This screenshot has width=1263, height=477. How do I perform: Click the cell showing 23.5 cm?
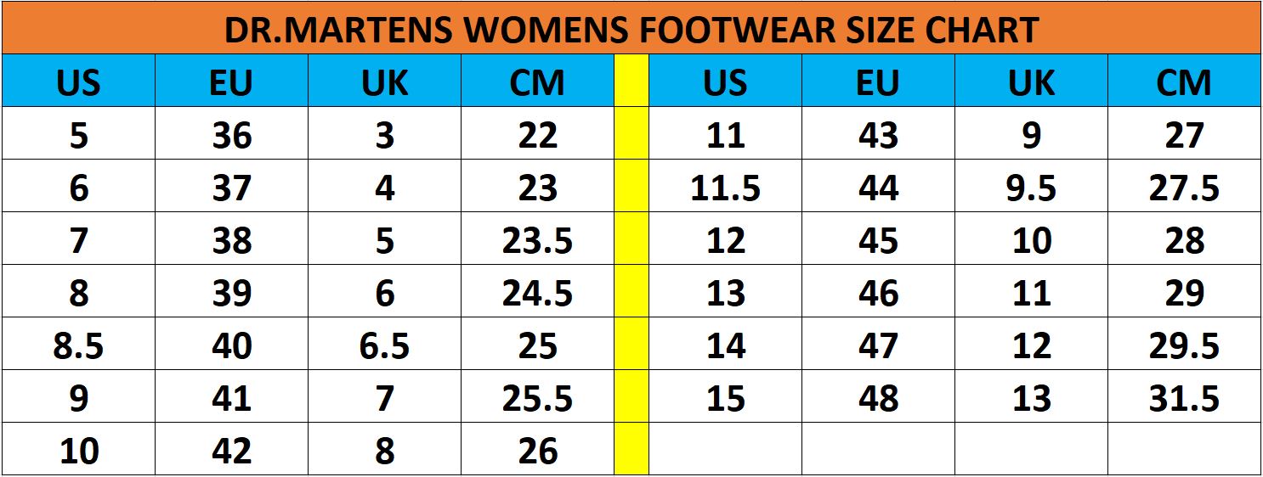tap(537, 239)
